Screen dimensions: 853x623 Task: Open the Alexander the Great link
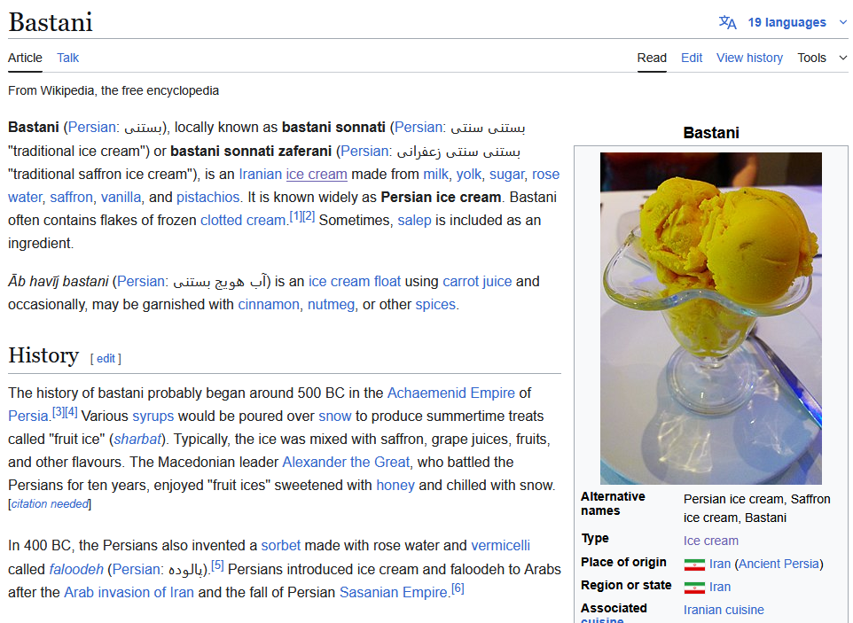[x=346, y=462]
